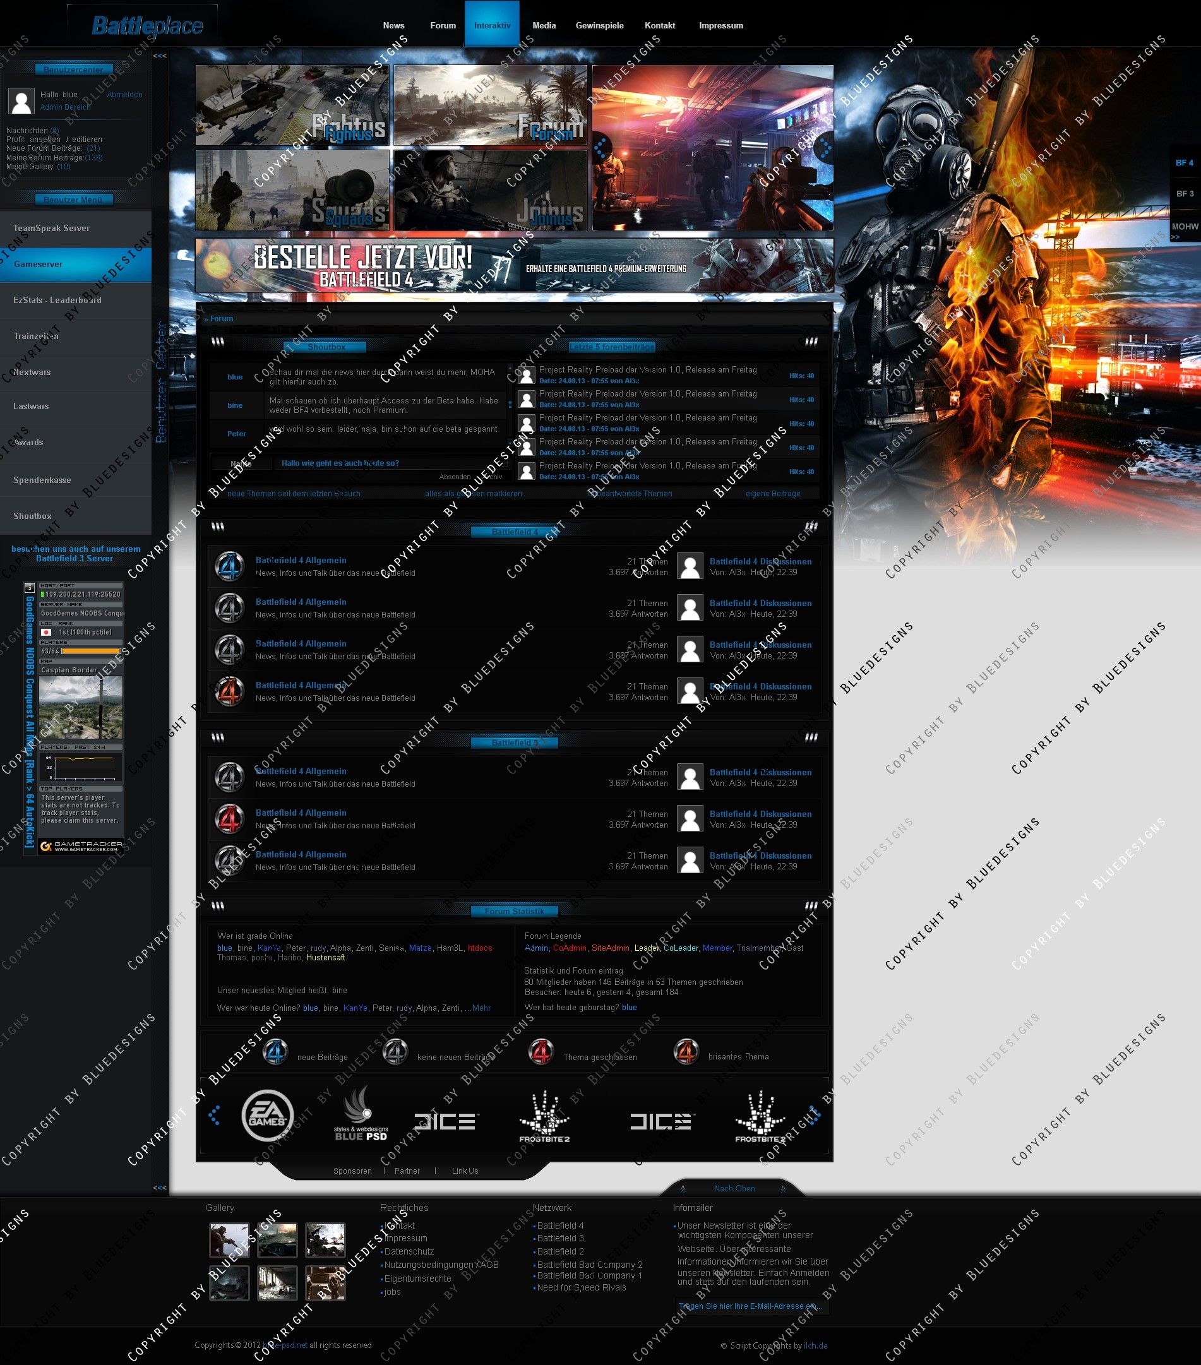Click the Absenden shoutbox button
The height and width of the screenshot is (1365, 1201).
click(x=455, y=477)
